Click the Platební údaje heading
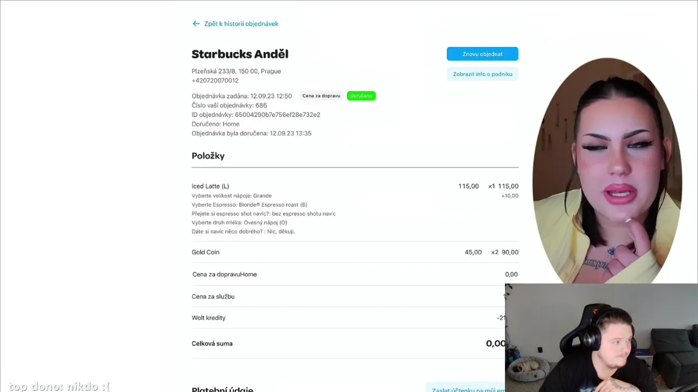698x392 pixels. (x=222, y=389)
